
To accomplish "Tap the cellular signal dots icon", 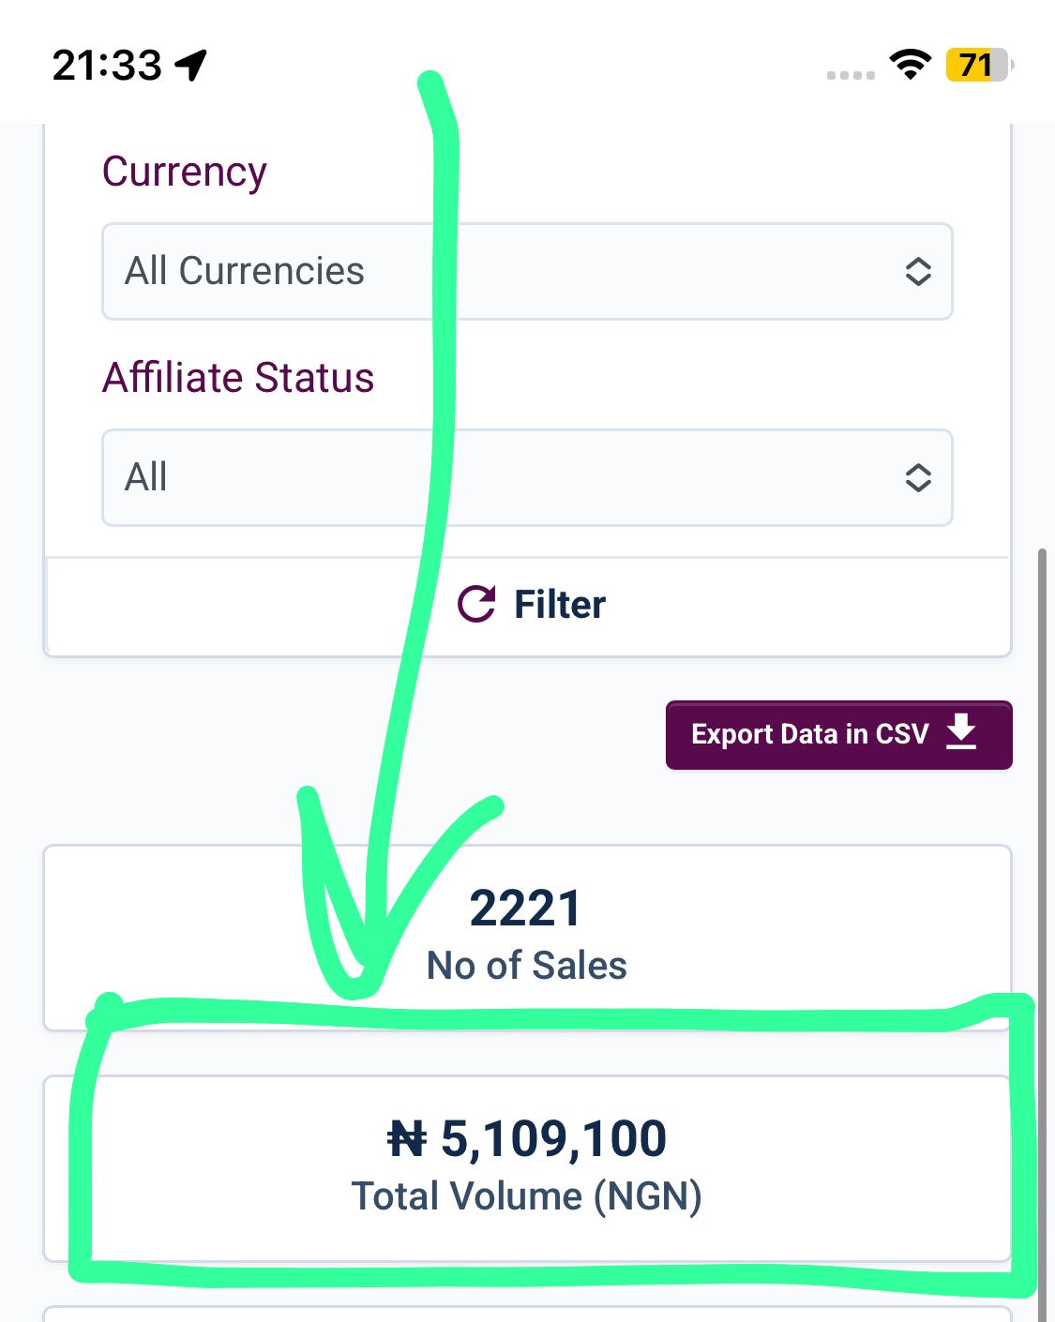I will 851,75.
